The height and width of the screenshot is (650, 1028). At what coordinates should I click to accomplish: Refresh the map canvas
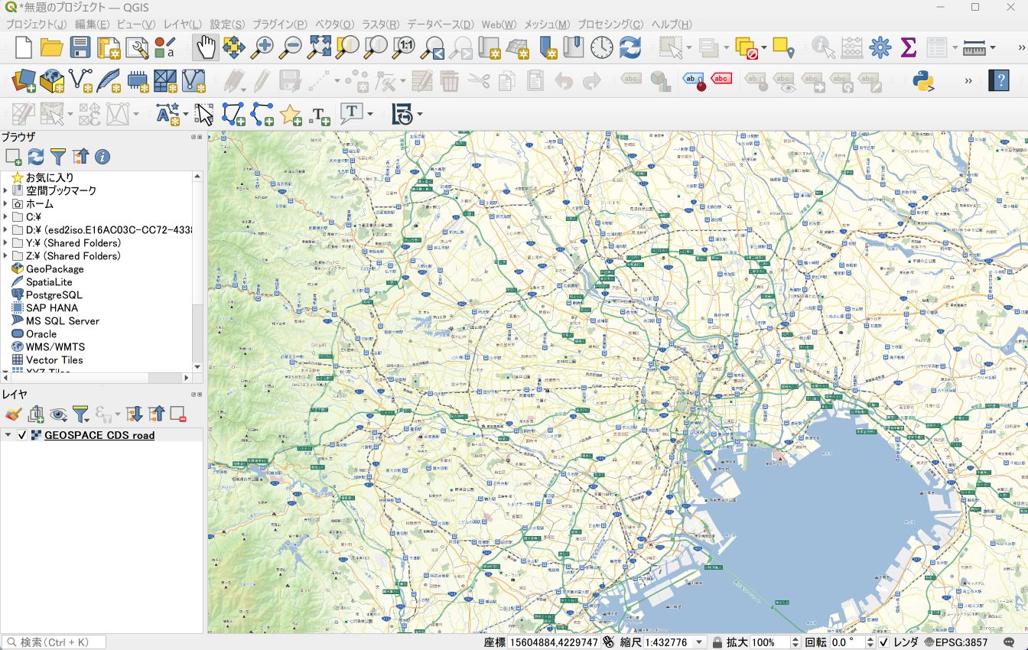tap(630, 47)
